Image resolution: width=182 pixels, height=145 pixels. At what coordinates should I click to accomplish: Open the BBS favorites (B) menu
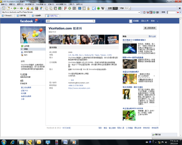pos(30,5)
